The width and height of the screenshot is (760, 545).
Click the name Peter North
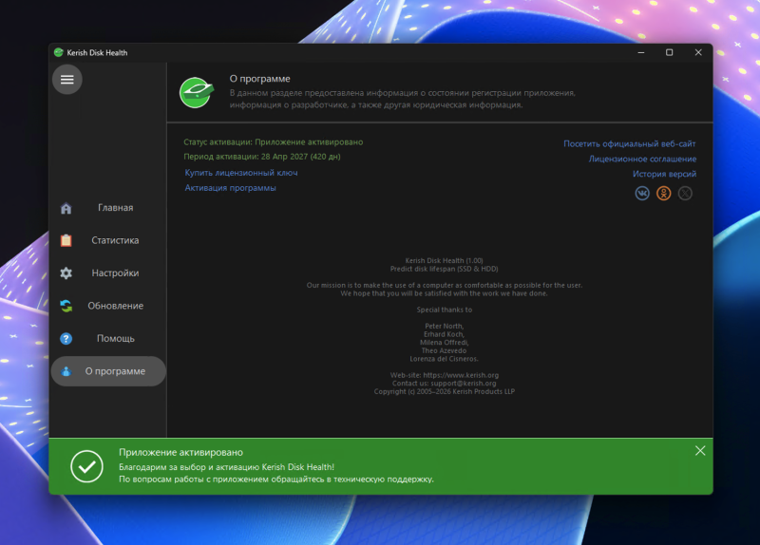coord(444,326)
